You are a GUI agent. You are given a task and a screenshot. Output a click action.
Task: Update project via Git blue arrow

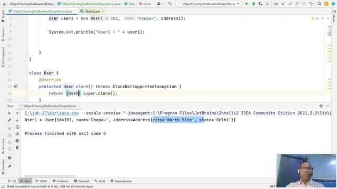point(283,4)
